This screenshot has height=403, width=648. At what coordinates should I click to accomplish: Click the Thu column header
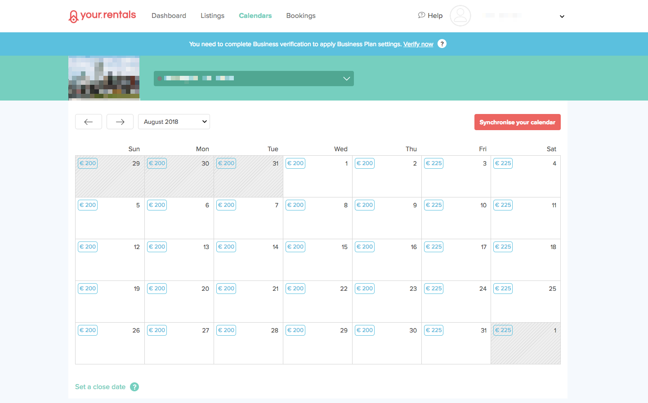(x=411, y=149)
